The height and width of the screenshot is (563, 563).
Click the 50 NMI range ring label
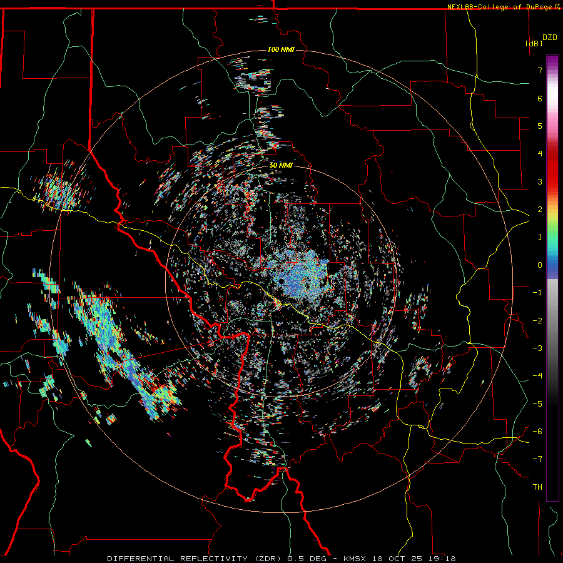(x=281, y=165)
